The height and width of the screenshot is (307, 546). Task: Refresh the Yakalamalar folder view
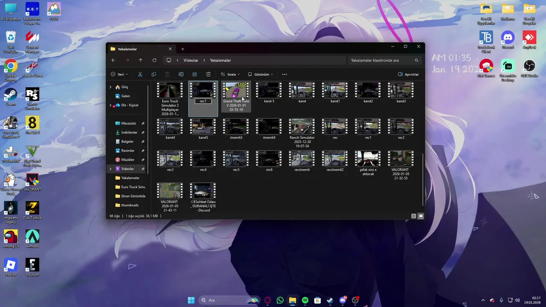(154, 60)
